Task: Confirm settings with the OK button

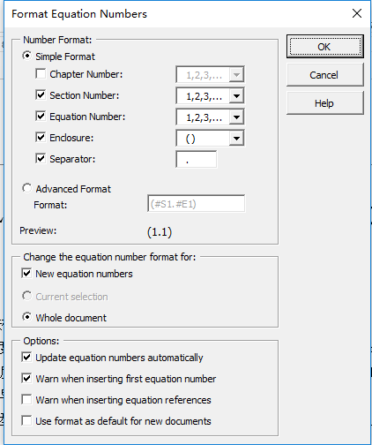Action: [x=325, y=47]
